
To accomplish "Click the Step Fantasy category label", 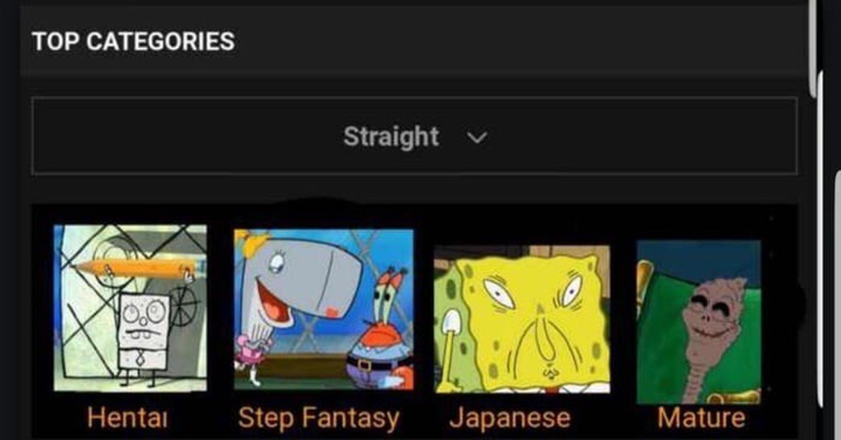I will (x=319, y=419).
